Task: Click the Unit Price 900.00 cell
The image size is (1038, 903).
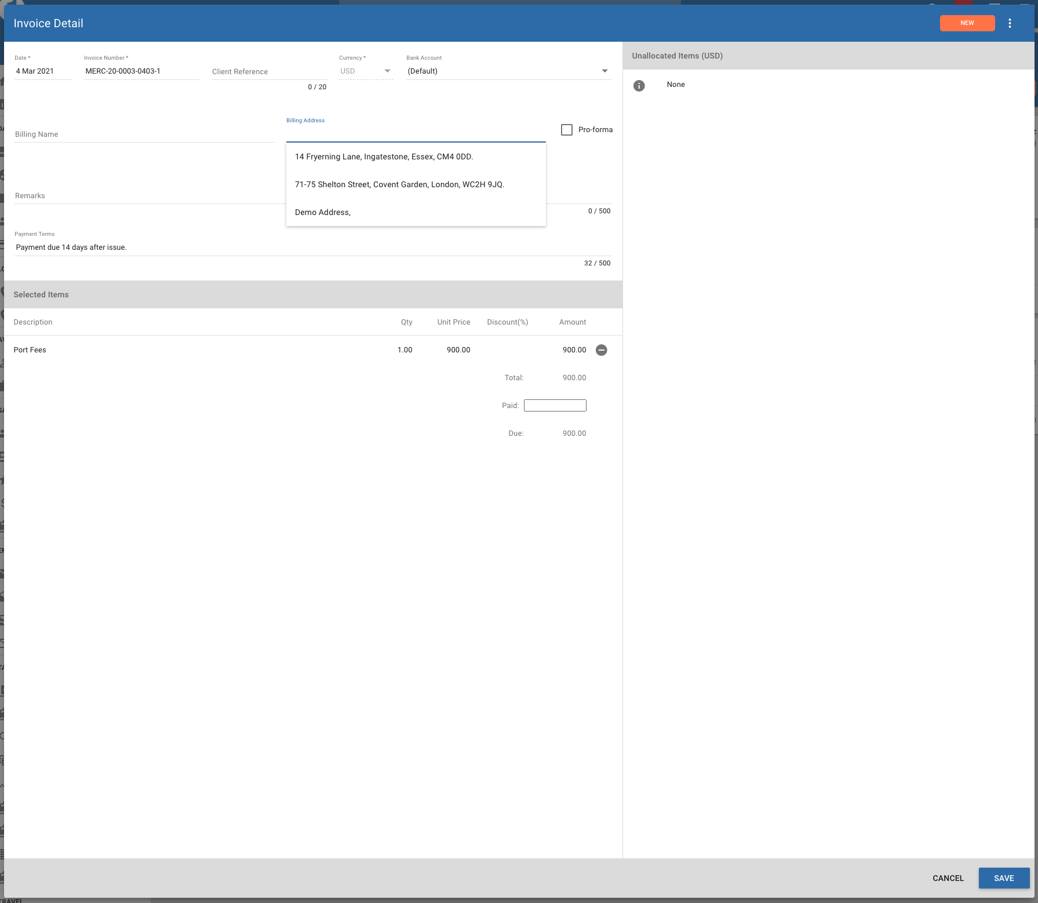Action: click(458, 350)
